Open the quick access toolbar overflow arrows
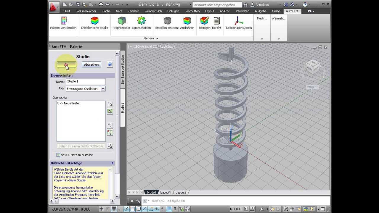This screenshot has height=213, width=379. [127, 5]
